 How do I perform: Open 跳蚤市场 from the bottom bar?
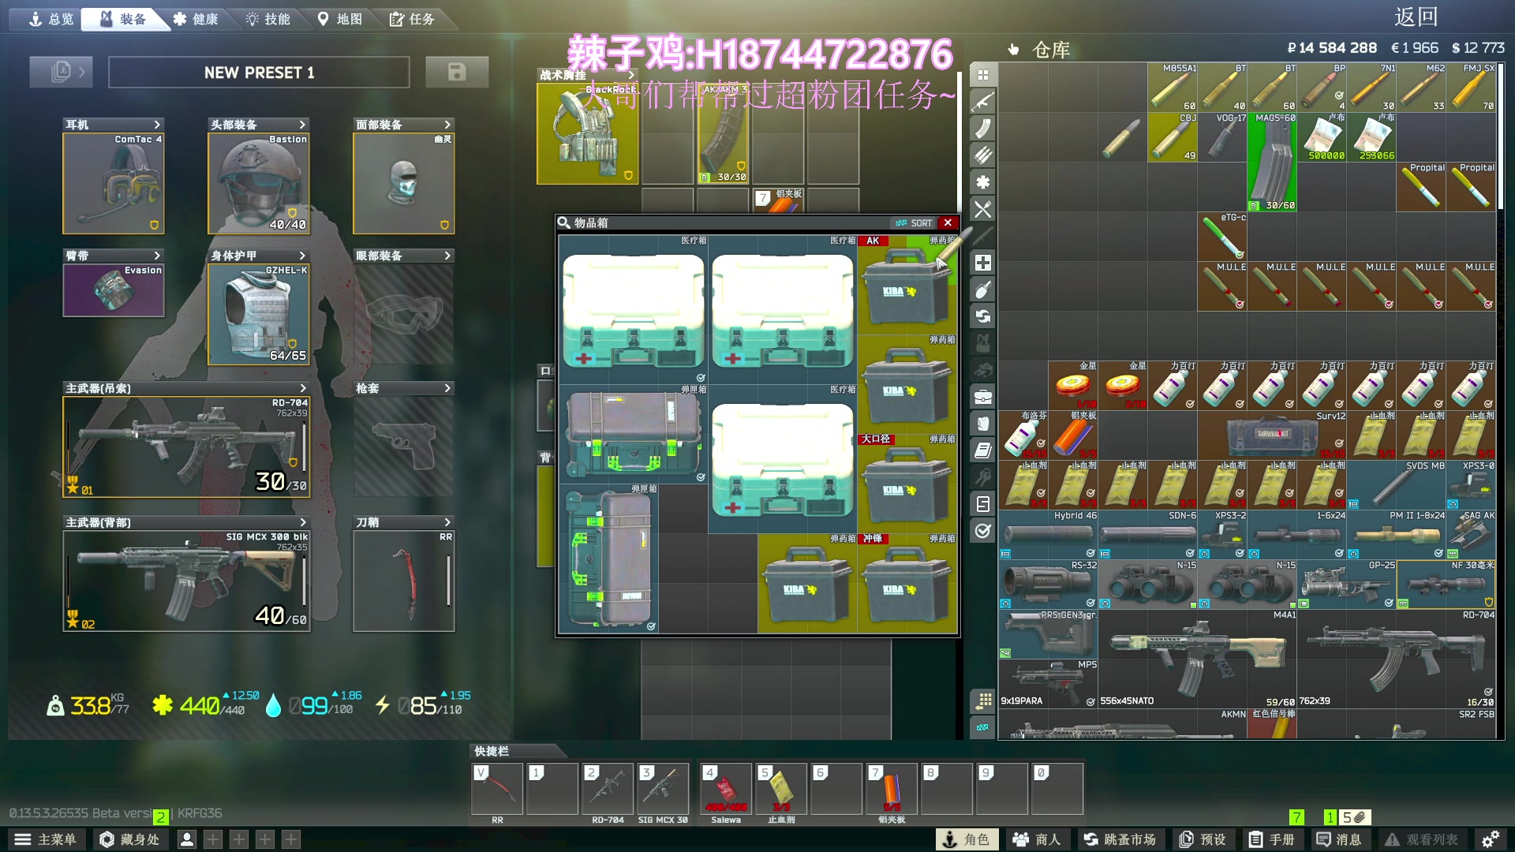click(1120, 839)
